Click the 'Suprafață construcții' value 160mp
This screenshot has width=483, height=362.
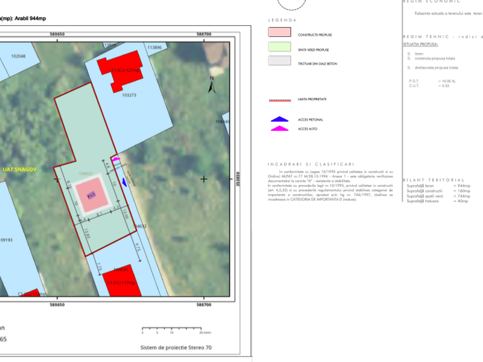[462, 191]
